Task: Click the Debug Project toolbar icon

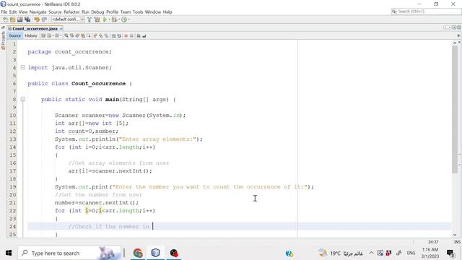Action: [114, 19]
